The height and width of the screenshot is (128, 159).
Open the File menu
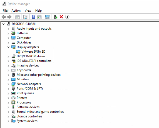click(5, 11)
